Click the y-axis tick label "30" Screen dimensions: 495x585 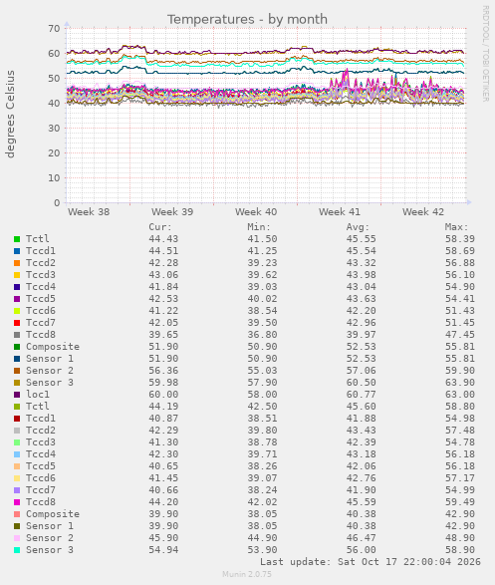click(x=54, y=128)
